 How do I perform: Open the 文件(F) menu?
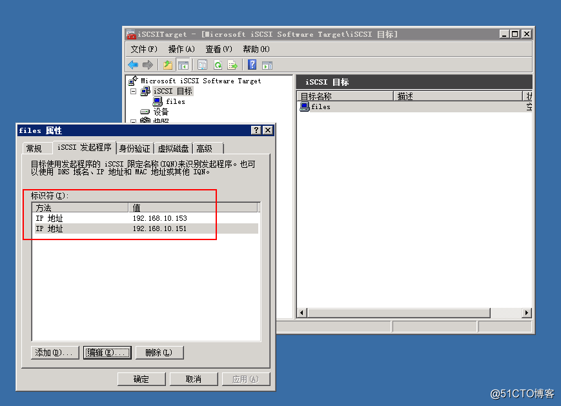(x=144, y=49)
